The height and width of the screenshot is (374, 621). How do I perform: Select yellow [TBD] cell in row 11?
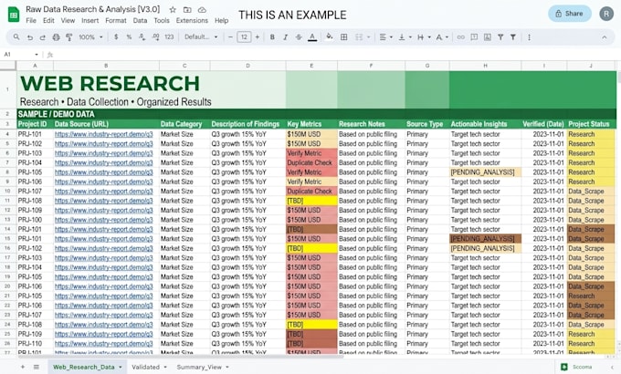311,201
